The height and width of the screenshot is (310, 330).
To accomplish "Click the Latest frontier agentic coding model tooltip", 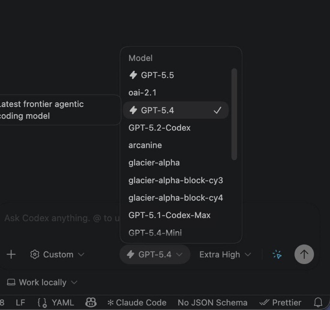I will point(60,110).
